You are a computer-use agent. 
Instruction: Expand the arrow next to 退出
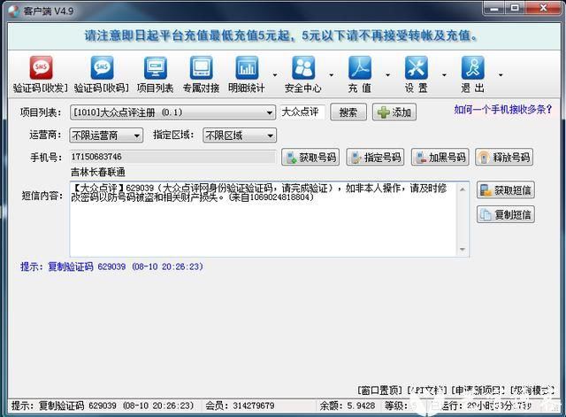(x=501, y=75)
